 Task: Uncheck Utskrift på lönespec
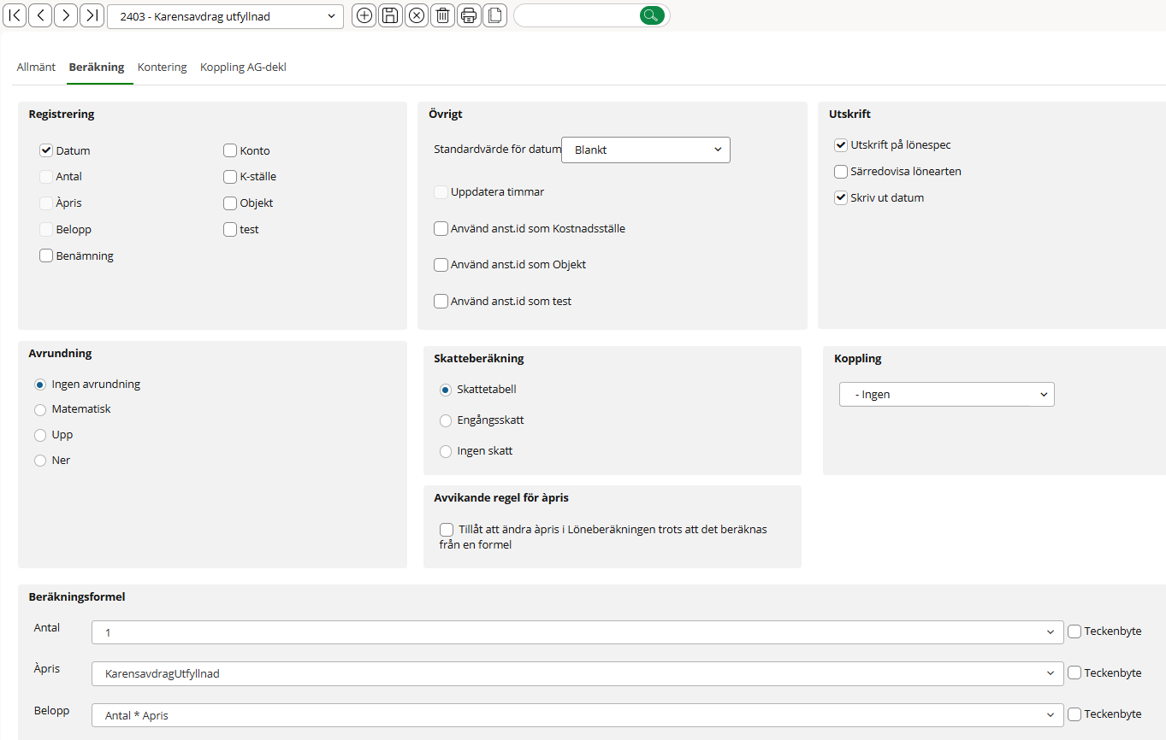tap(841, 145)
